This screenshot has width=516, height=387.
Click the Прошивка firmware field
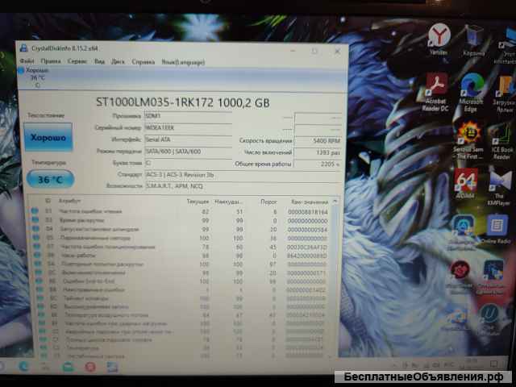coord(188,116)
